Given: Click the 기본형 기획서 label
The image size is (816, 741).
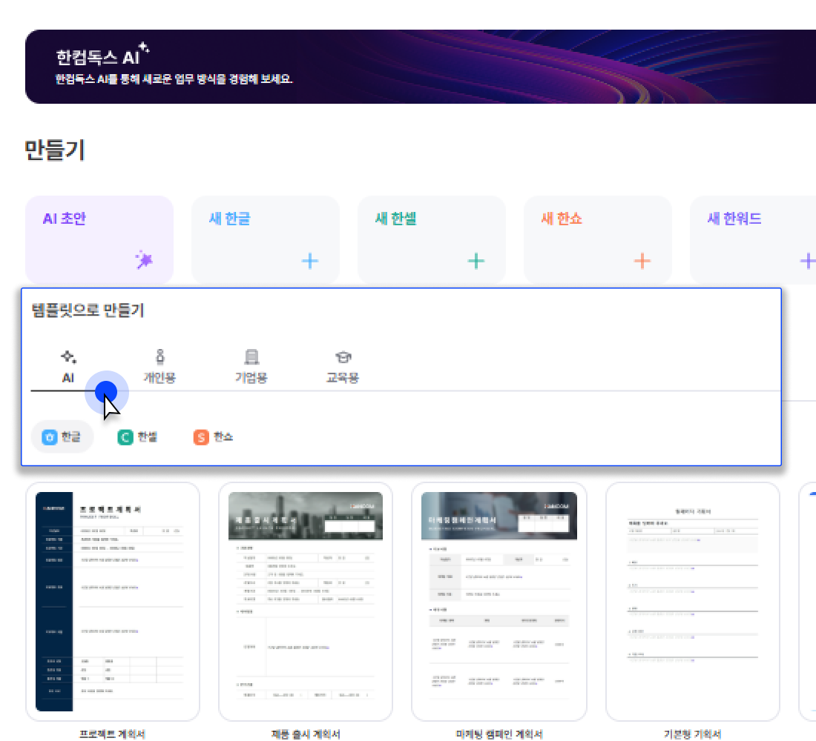Looking at the screenshot, I should point(693,734).
